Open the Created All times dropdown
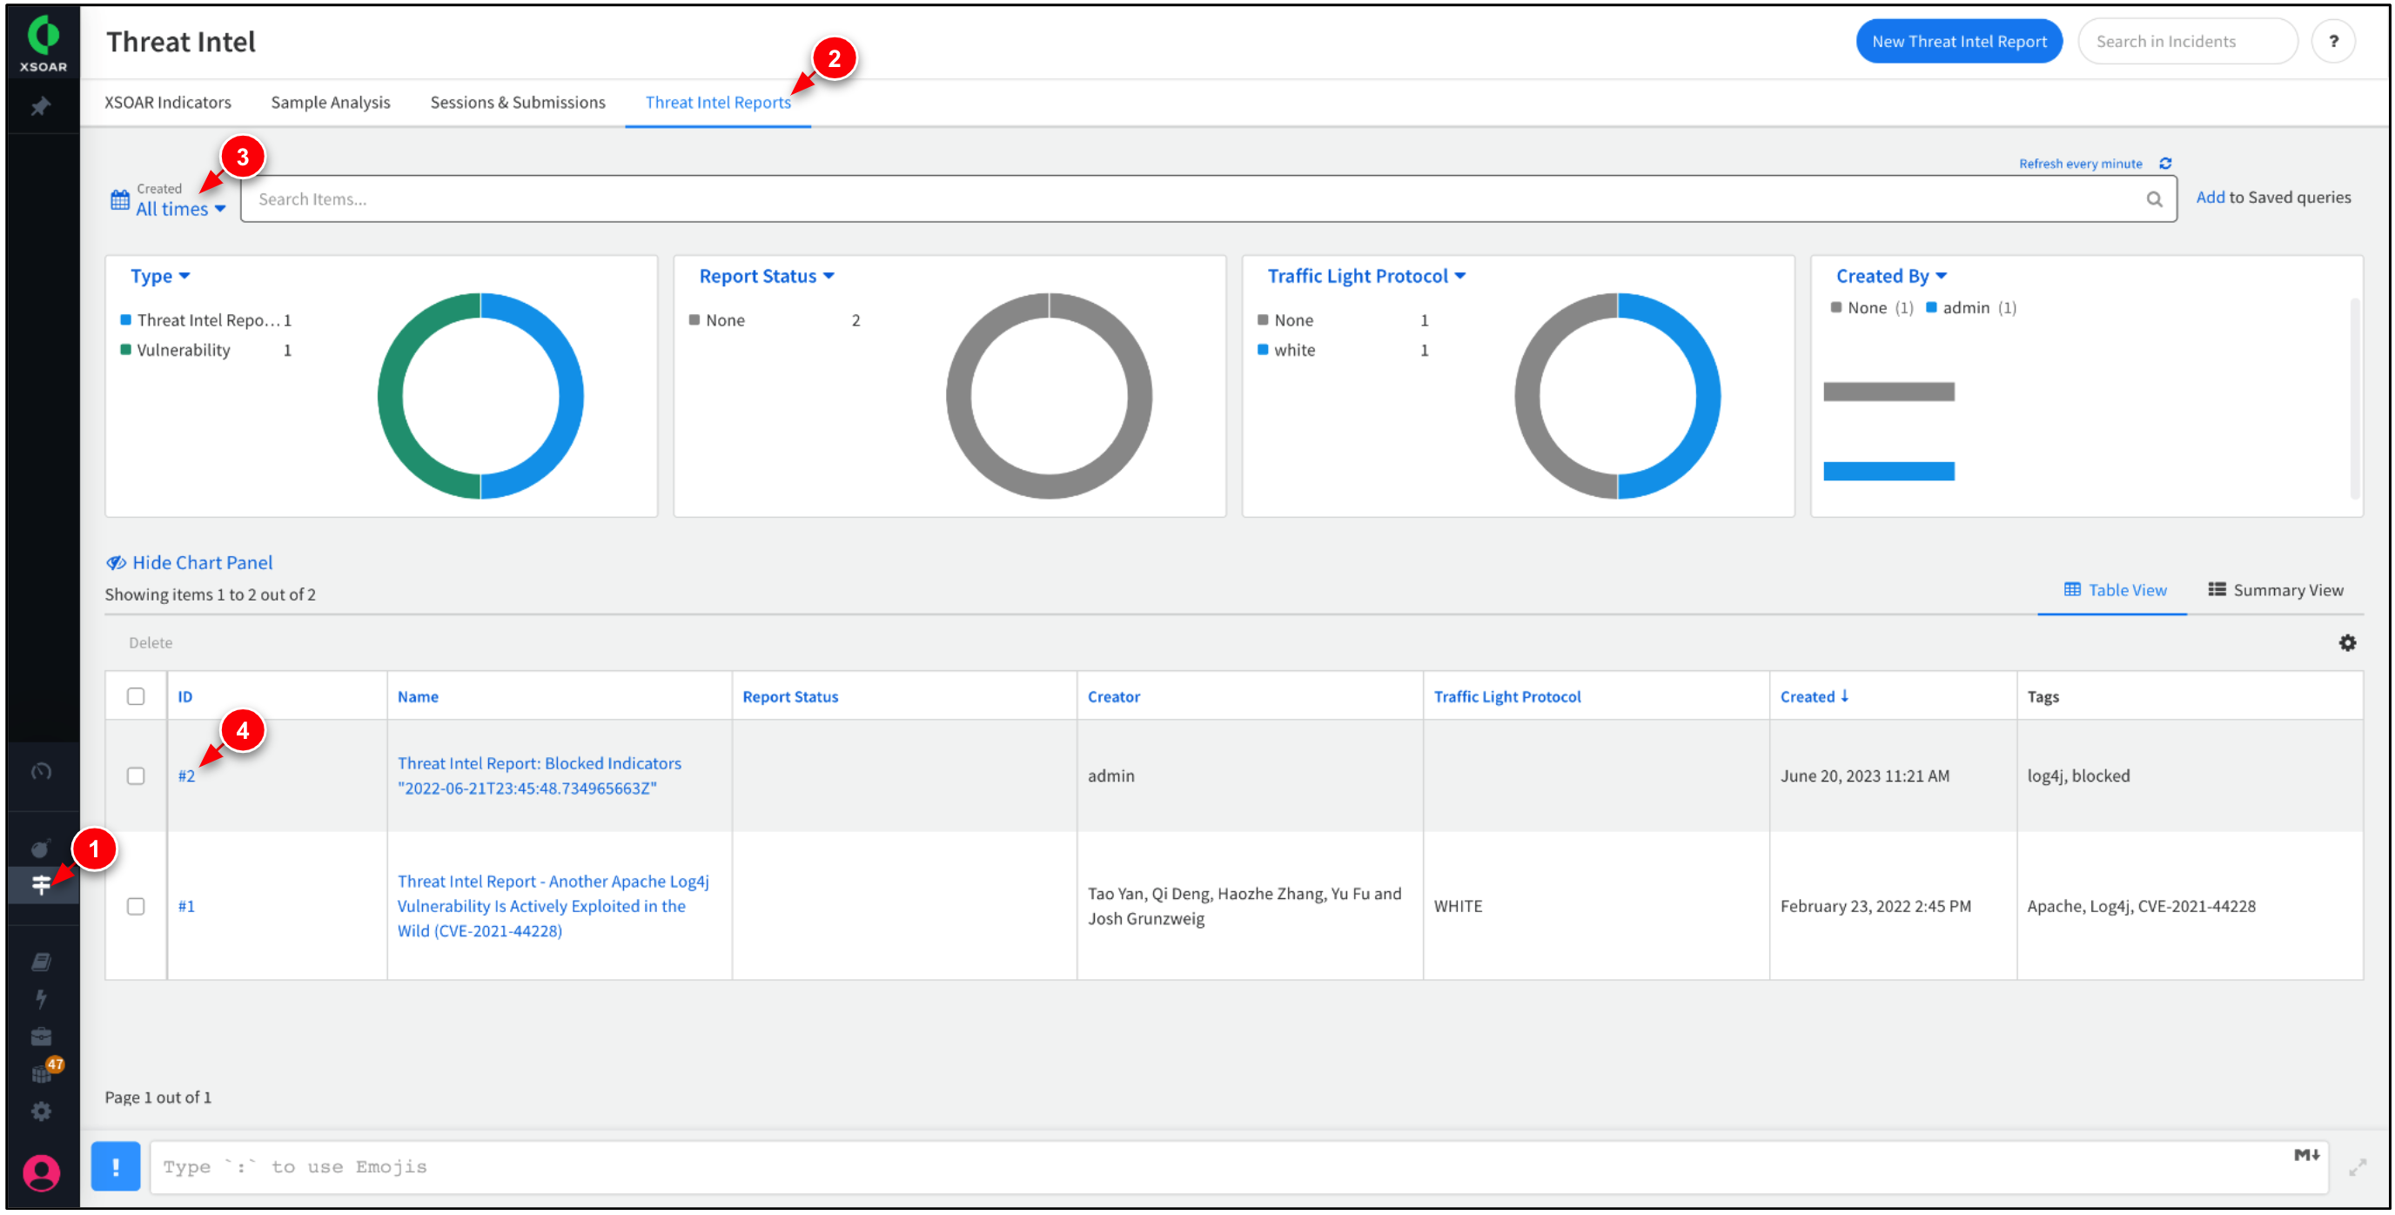Image resolution: width=2395 pixels, height=1215 pixels. click(x=180, y=209)
